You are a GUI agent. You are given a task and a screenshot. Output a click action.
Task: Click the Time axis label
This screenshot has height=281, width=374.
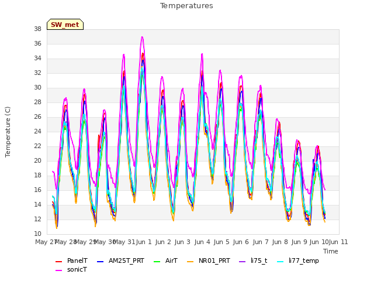(331, 251)
